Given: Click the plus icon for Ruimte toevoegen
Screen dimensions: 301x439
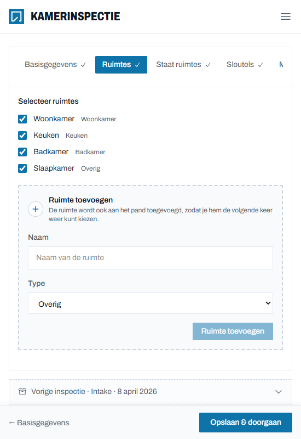Looking at the screenshot, I should (36, 209).
